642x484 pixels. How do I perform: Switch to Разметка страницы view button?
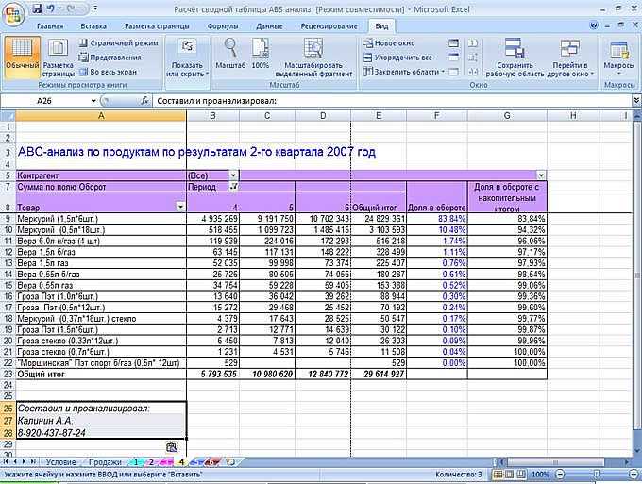pos(59,58)
